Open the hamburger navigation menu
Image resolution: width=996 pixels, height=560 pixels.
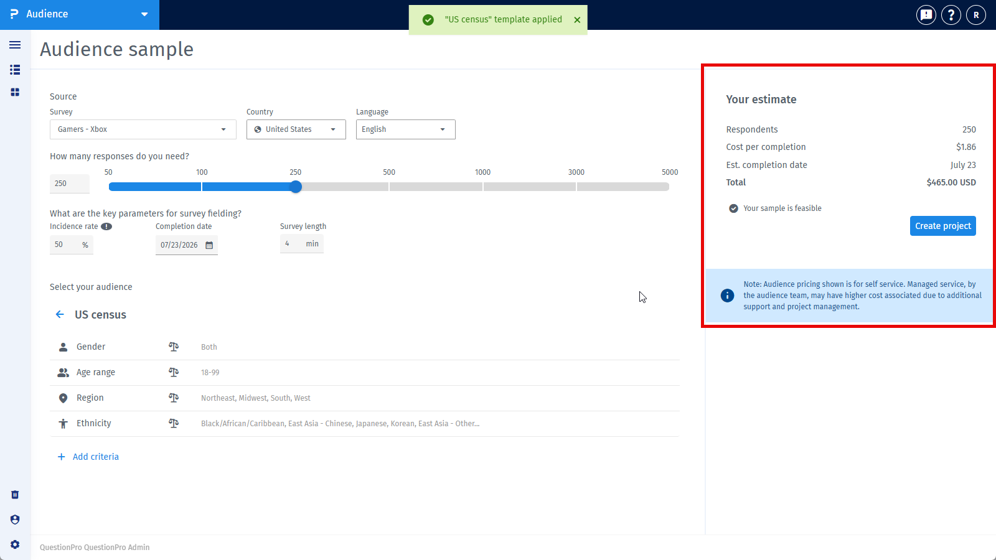click(x=15, y=45)
